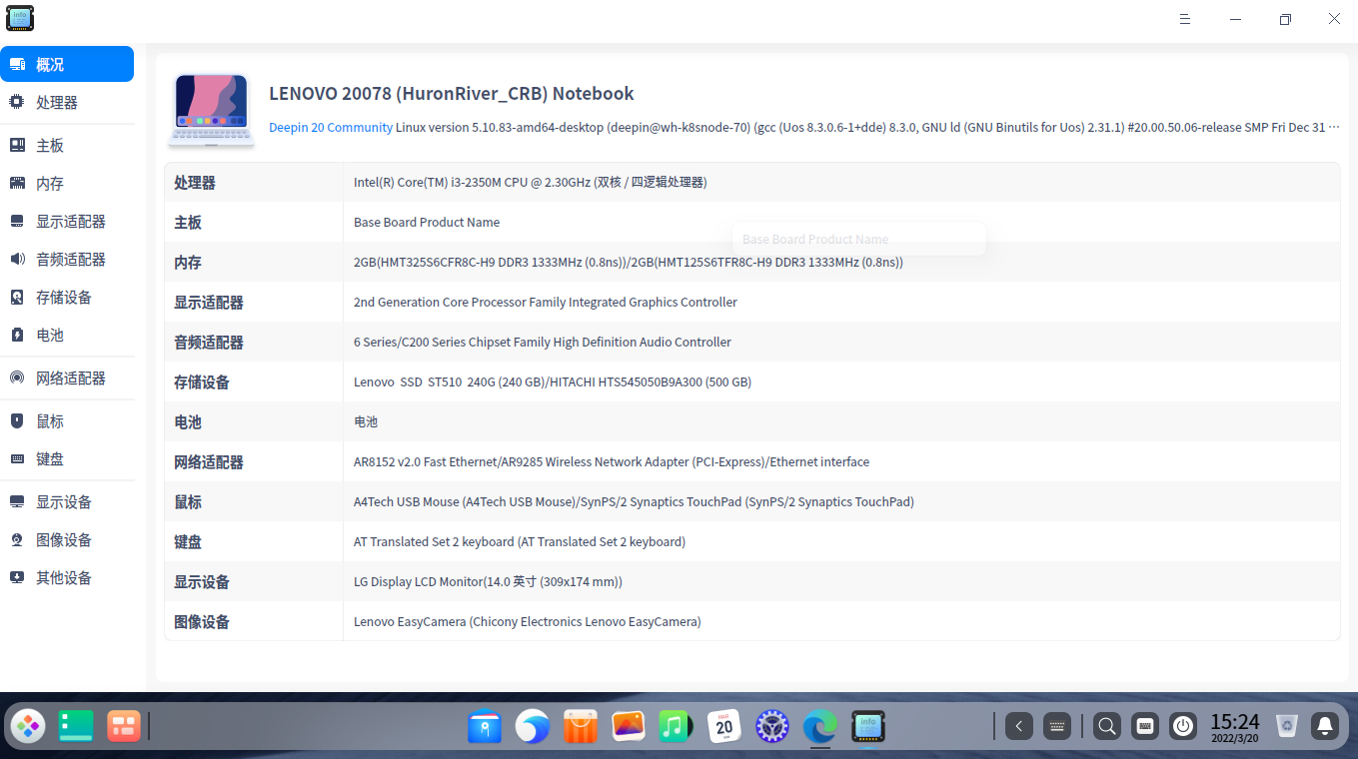Select 其他设备 in the sidebar
The image size is (1358, 759).
[67, 578]
